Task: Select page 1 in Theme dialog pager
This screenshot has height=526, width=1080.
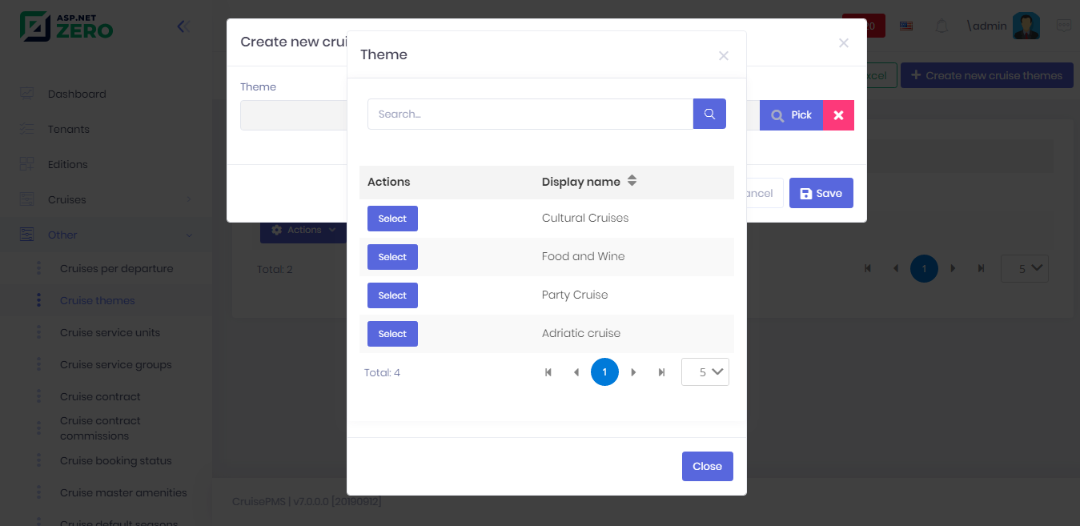Action: click(x=604, y=372)
